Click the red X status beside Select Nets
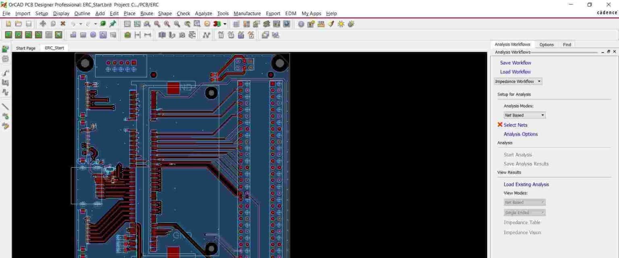Screen dimensions: 619x258 click(x=500, y=125)
